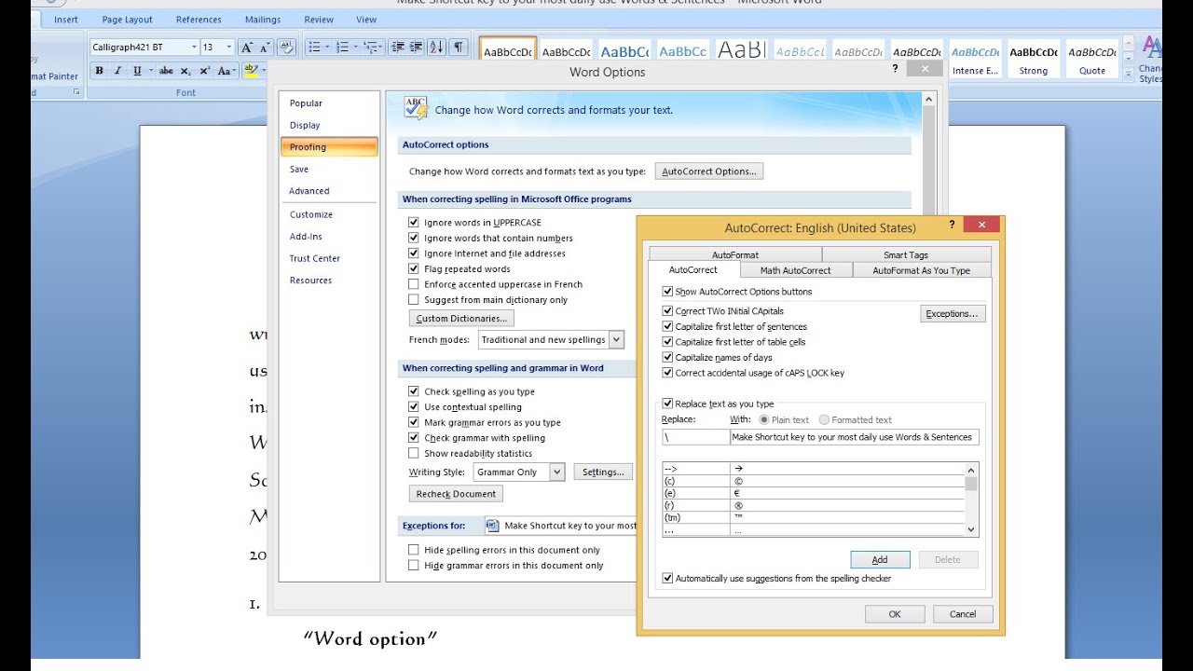This screenshot has height=671, width=1193.
Task: Click the Custom Dictionaries... button
Action: click(461, 319)
